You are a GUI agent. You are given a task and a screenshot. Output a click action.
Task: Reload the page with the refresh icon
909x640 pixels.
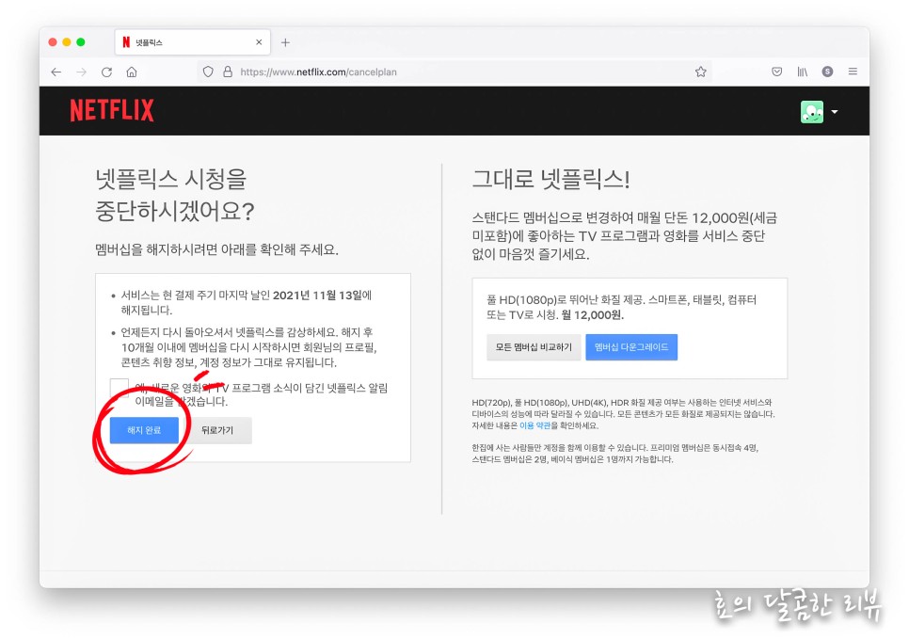click(106, 72)
